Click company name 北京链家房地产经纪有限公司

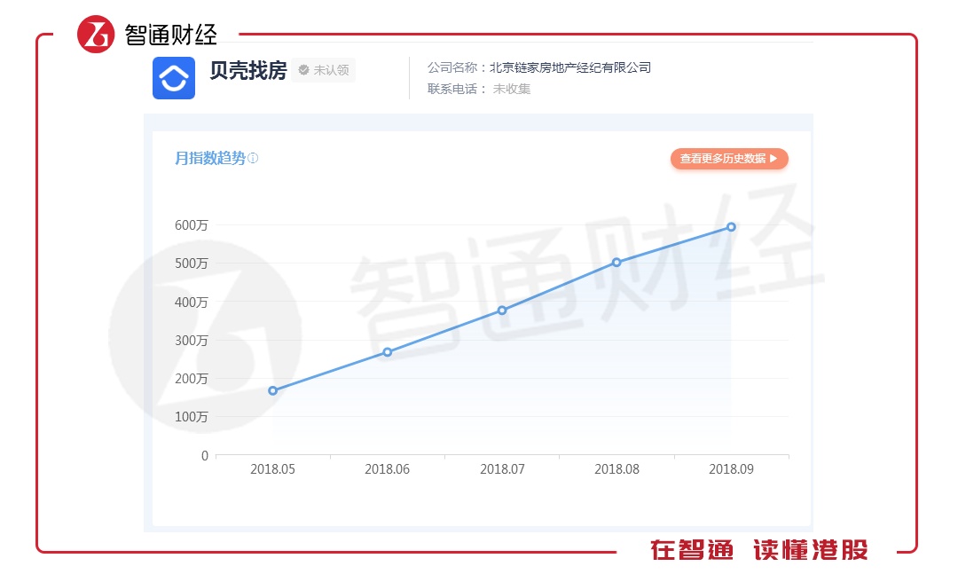tap(569, 67)
